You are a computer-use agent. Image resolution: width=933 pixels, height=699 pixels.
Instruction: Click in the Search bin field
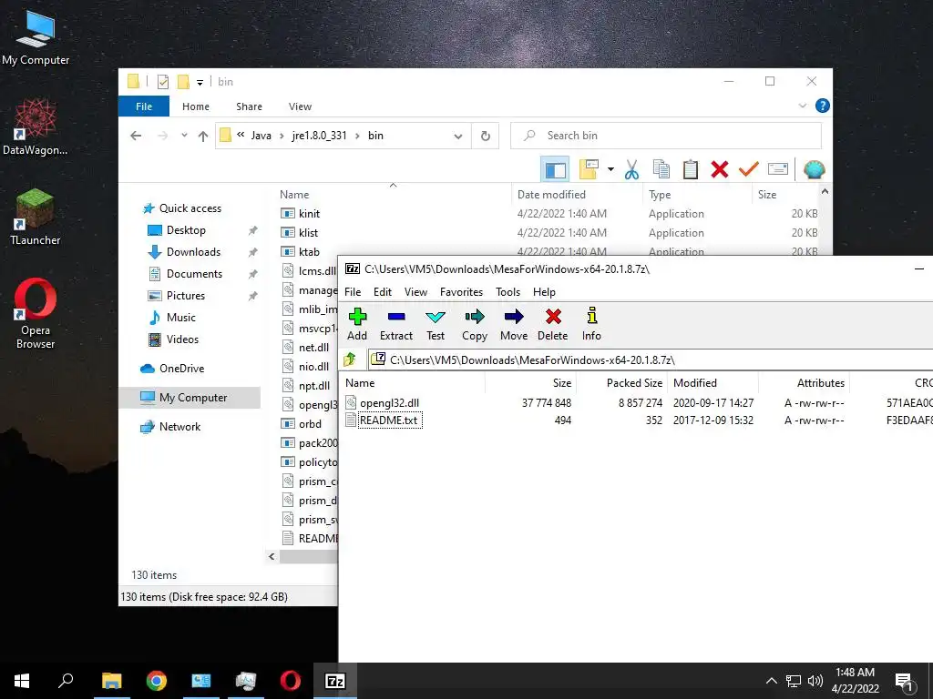point(666,136)
